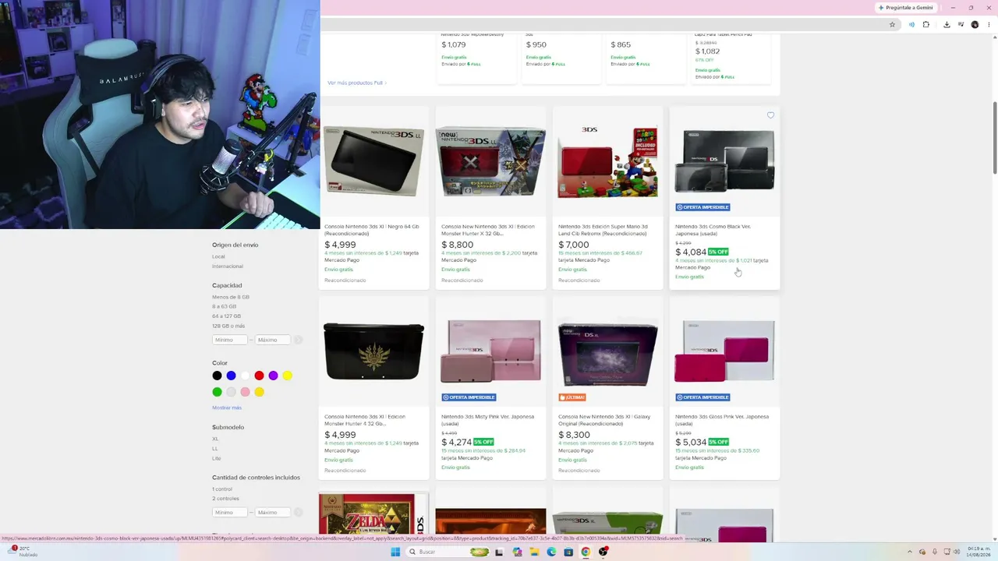The image size is (998, 561).
Task: Filter by 2 controles
Action: tap(225, 499)
